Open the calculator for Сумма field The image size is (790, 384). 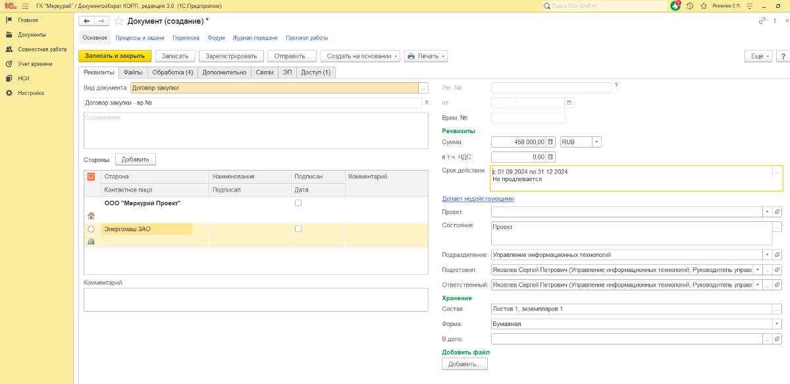coord(551,142)
